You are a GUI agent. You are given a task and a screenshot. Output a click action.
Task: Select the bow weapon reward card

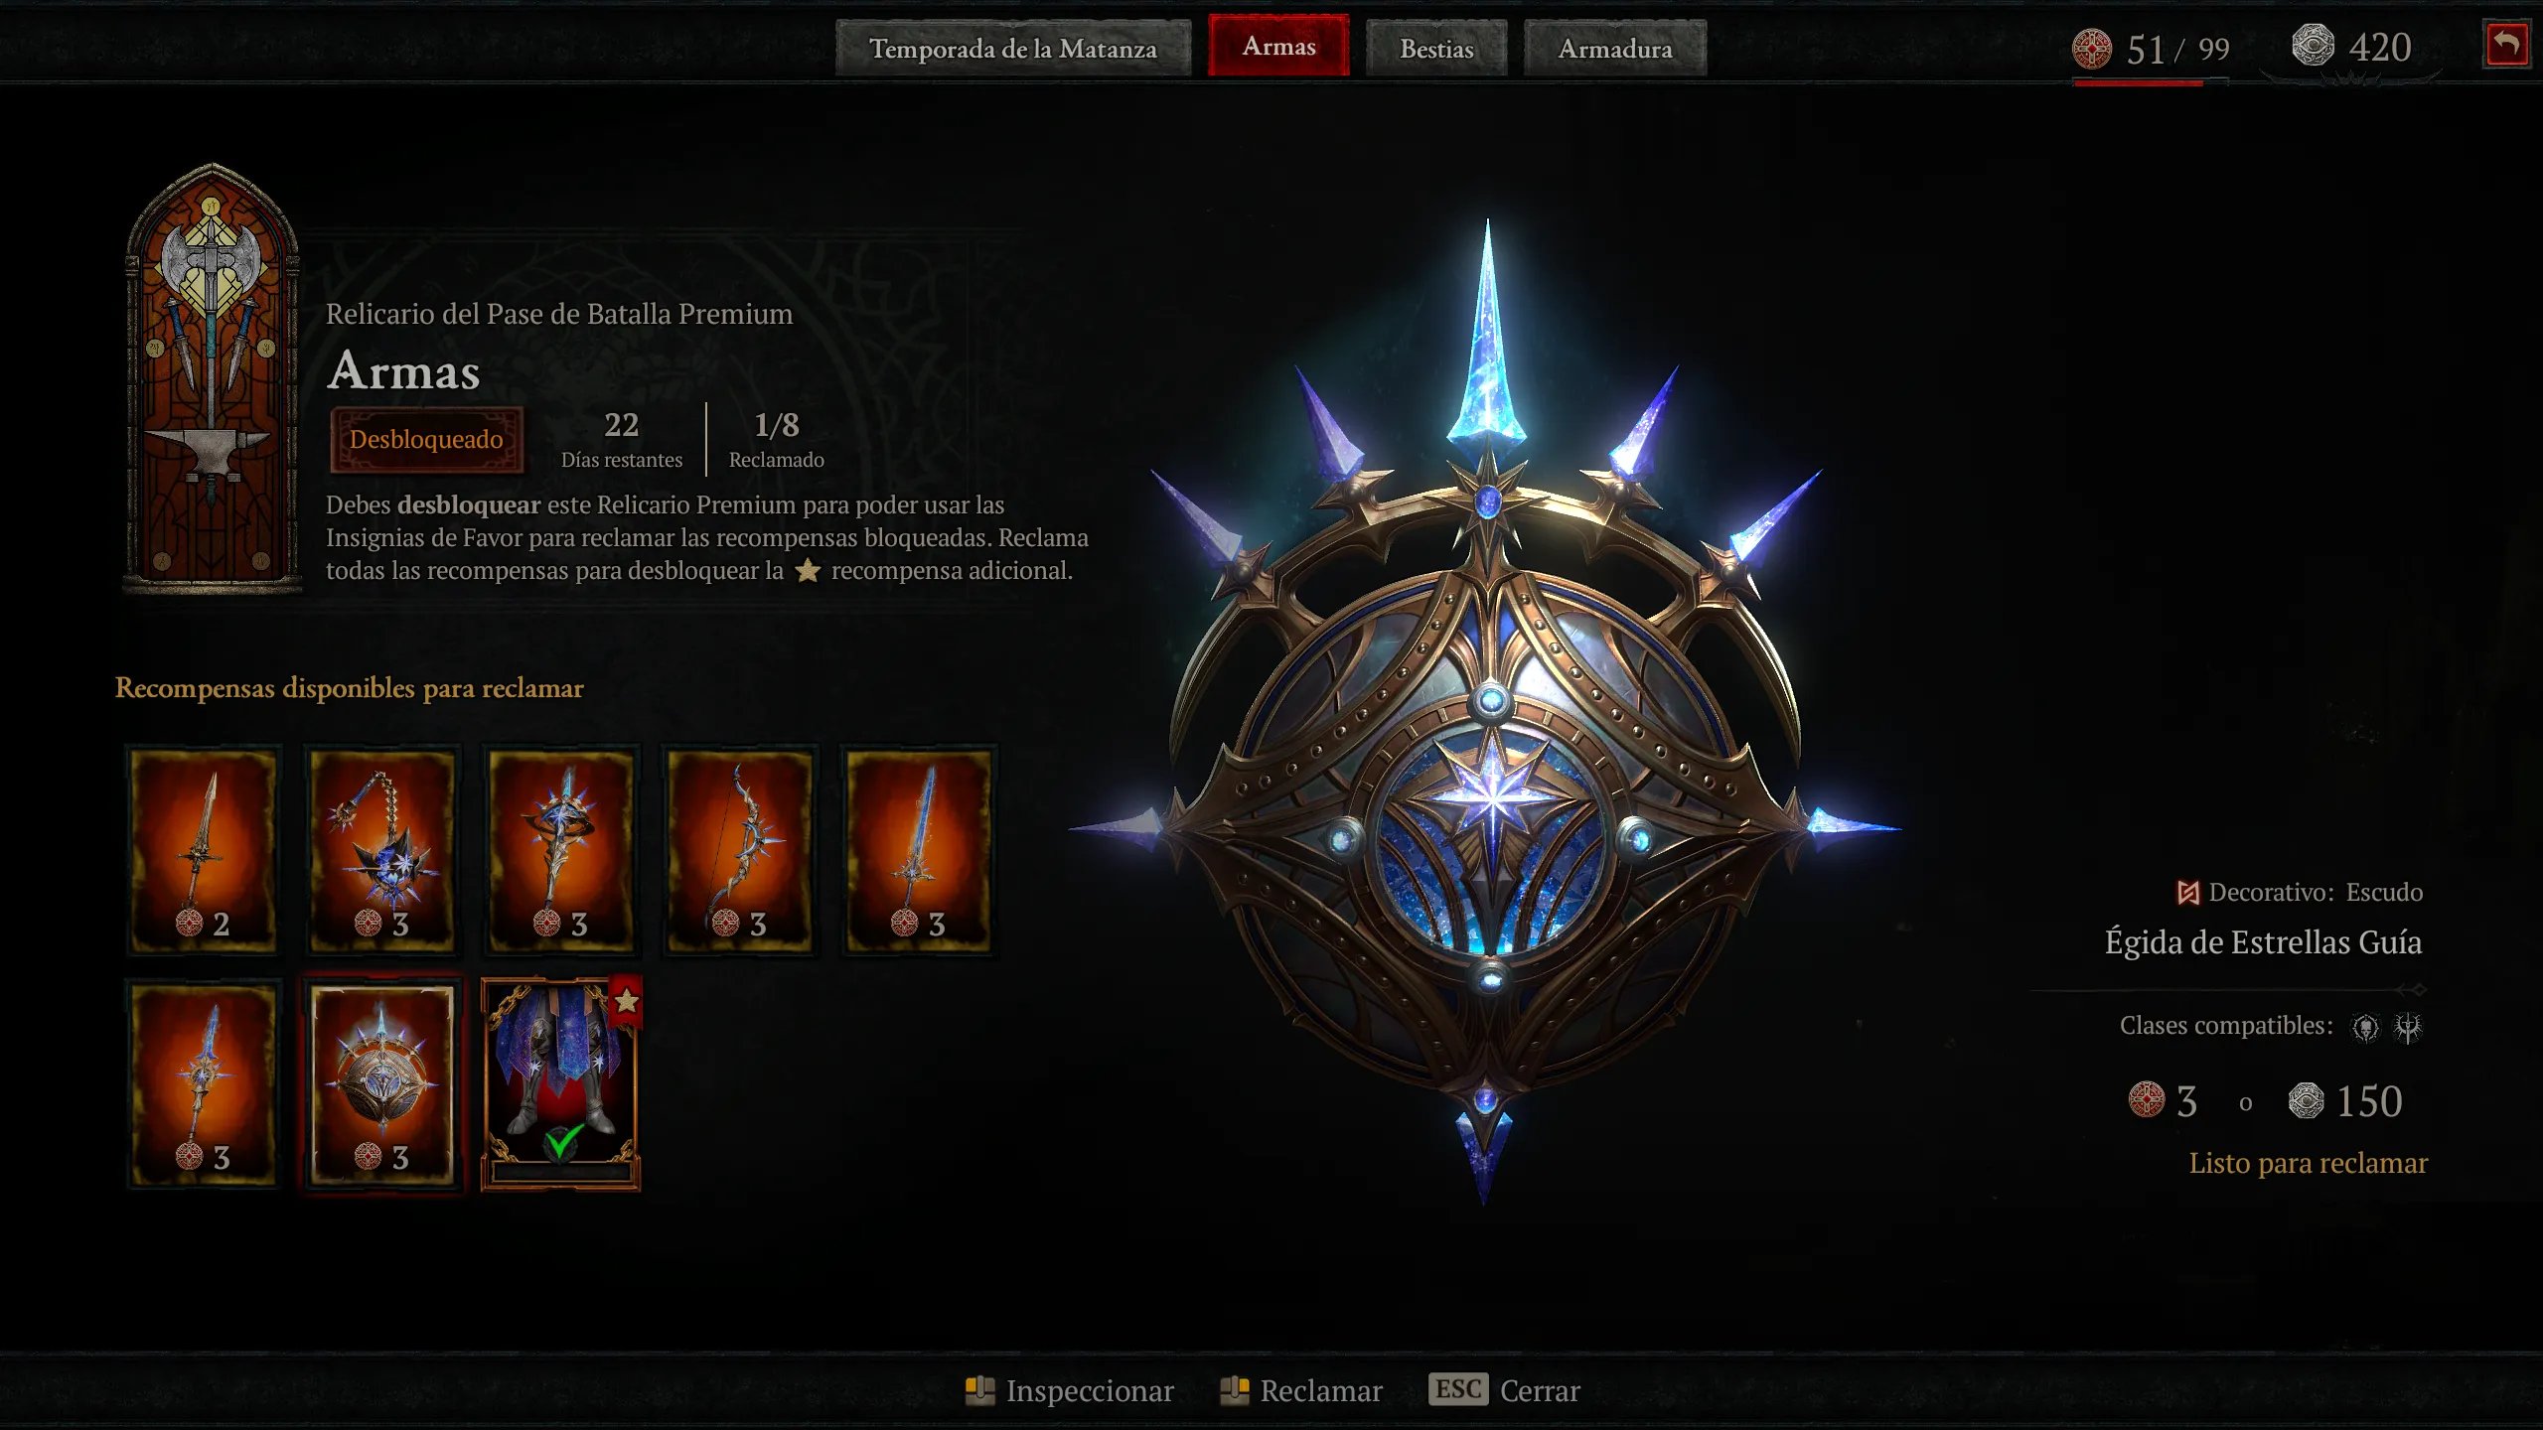point(740,850)
